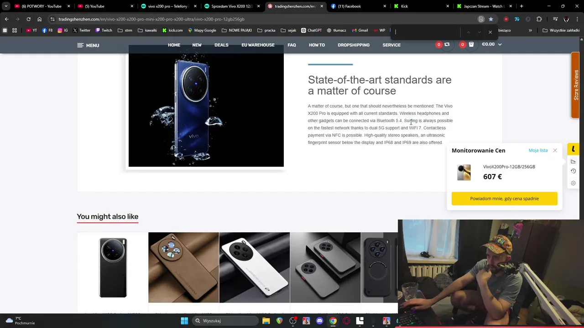Screen dimensions: 584x328
Task: Open the brown leather case product thumbnail
Action: coord(183,267)
